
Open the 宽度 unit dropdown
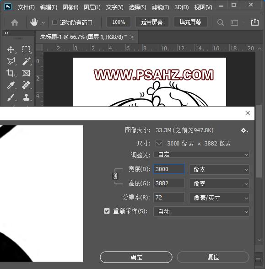pos(219,169)
